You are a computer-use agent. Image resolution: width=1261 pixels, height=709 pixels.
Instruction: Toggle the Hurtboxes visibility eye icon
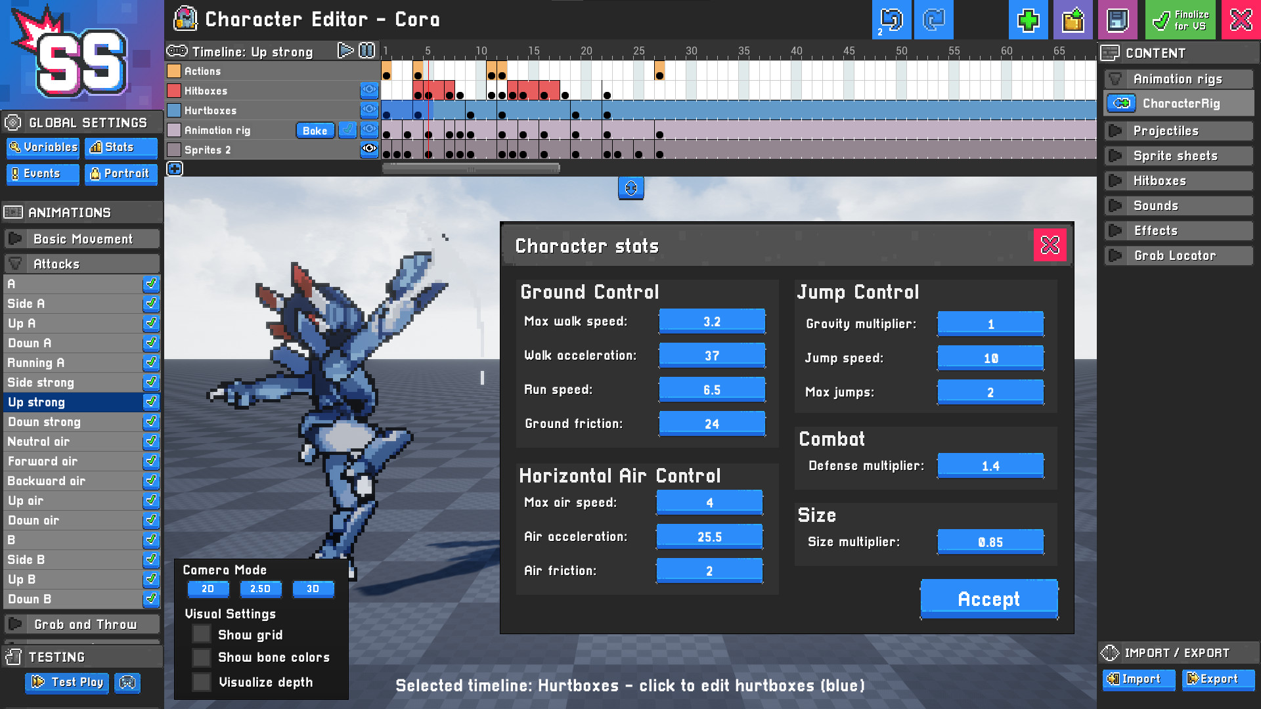coord(370,111)
